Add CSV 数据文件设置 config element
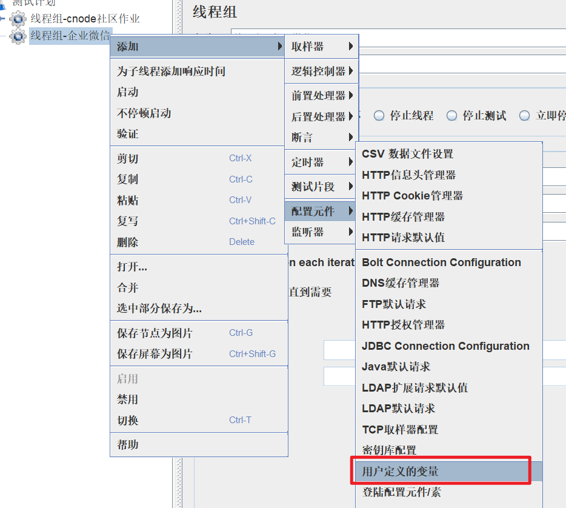Screen dimensions: 566x508 point(449,154)
